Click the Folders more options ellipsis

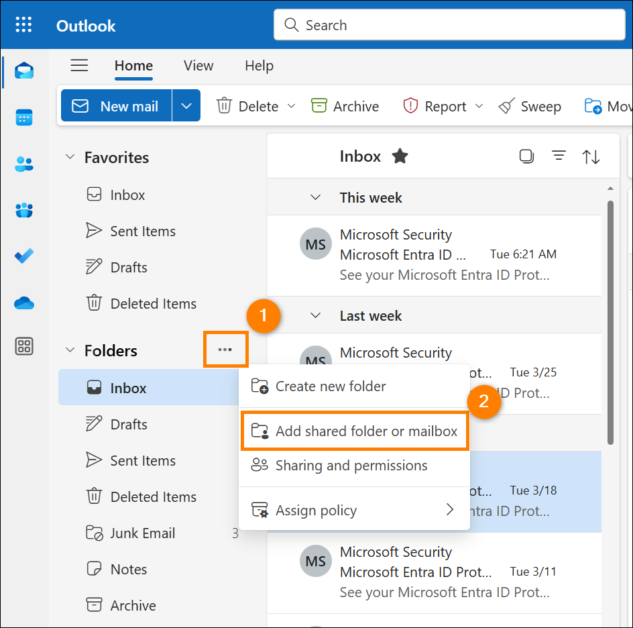(x=225, y=350)
